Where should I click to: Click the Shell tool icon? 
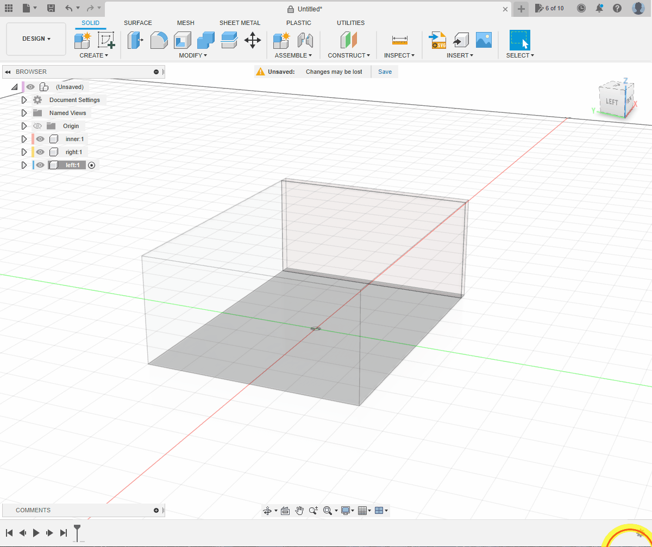click(x=183, y=40)
